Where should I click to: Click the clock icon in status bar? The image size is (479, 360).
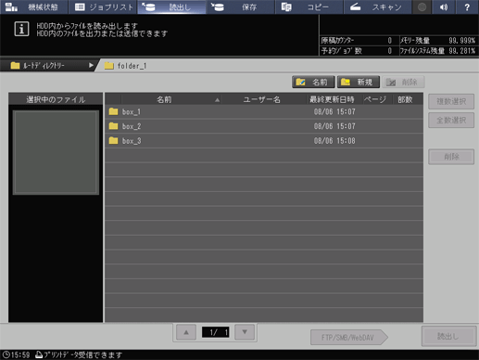click(6, 354)
